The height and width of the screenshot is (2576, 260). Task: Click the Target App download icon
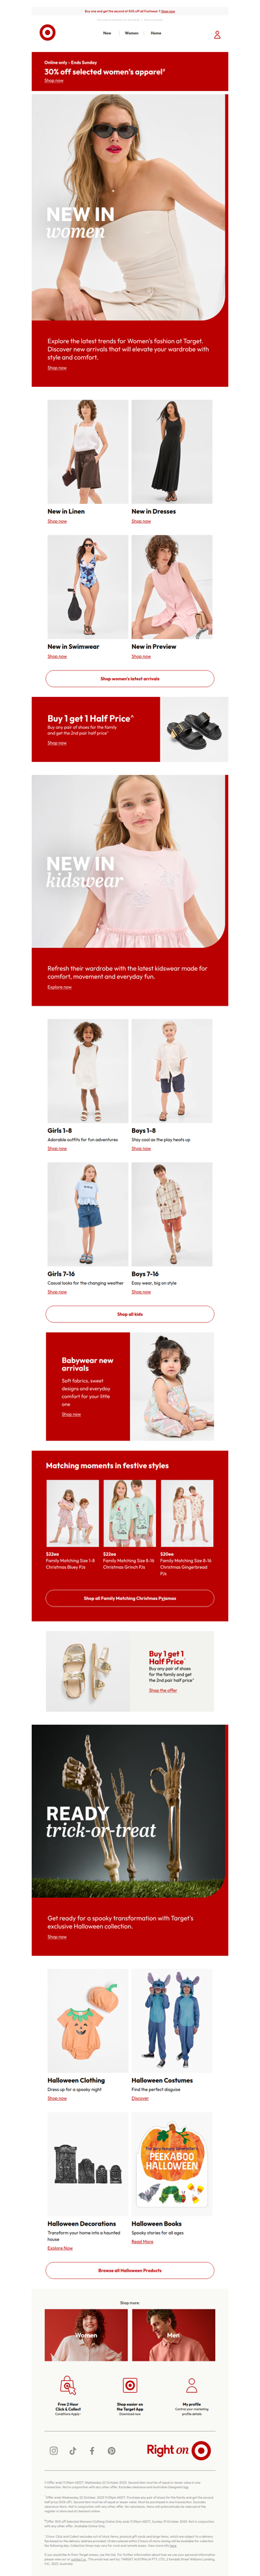pos(130,2384)
